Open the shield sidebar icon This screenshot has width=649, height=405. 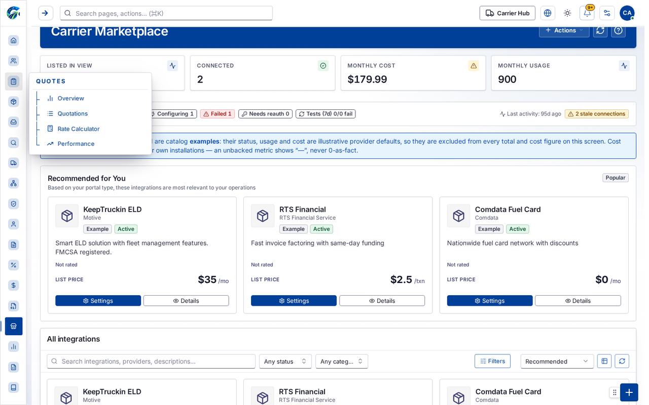coord(14,204)
